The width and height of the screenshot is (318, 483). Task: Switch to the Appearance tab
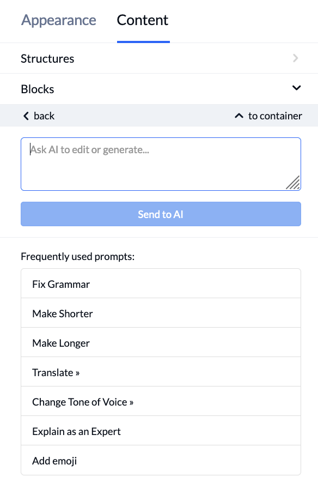tap(59, 20)
